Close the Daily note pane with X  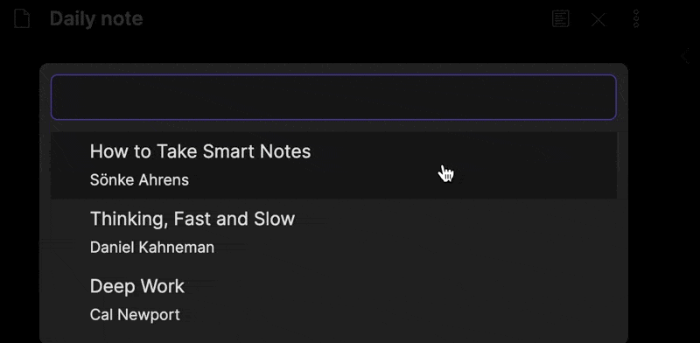click(x=598, y=19)
